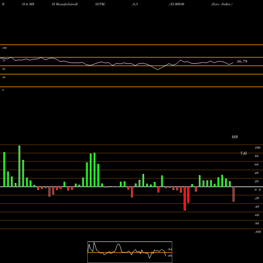The height and width of the screenshot is (263, 263).
Task: Click the -60 label on MR axis
Action: click(x=257, y=215)
